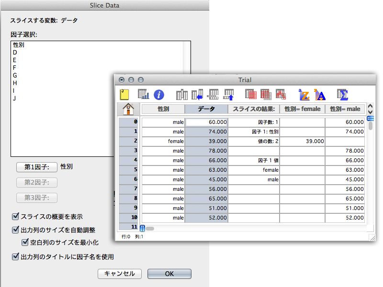Click the 第1因子: button
This screenshot has width=383, height=287.
tap(37, 167)
